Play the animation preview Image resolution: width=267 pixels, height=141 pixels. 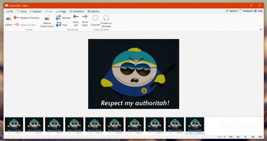[x=246, y=137]
